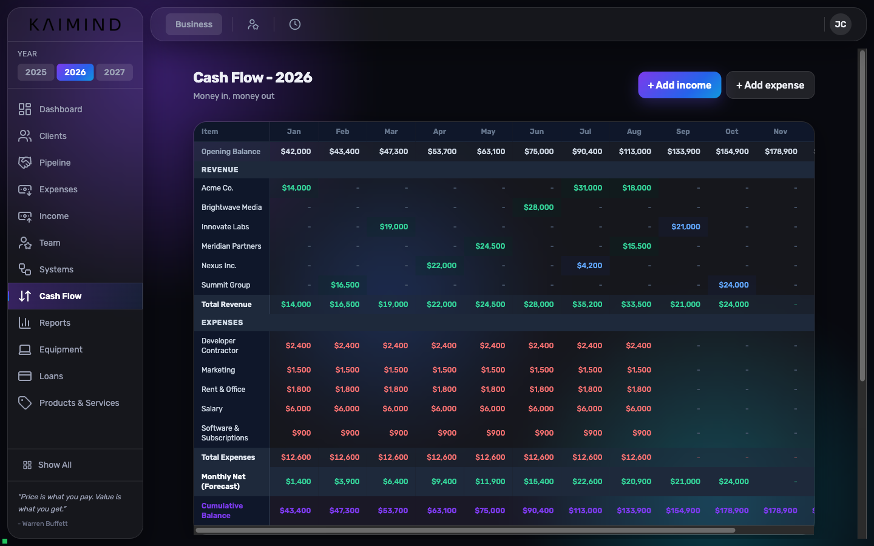
Task: Open Reports from the sidebar
Action: tap(75, 323)
